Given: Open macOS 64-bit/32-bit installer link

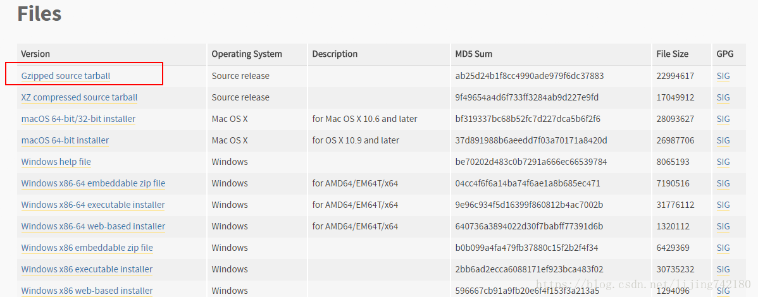Looking at the screenshot, I should (78, 119).
